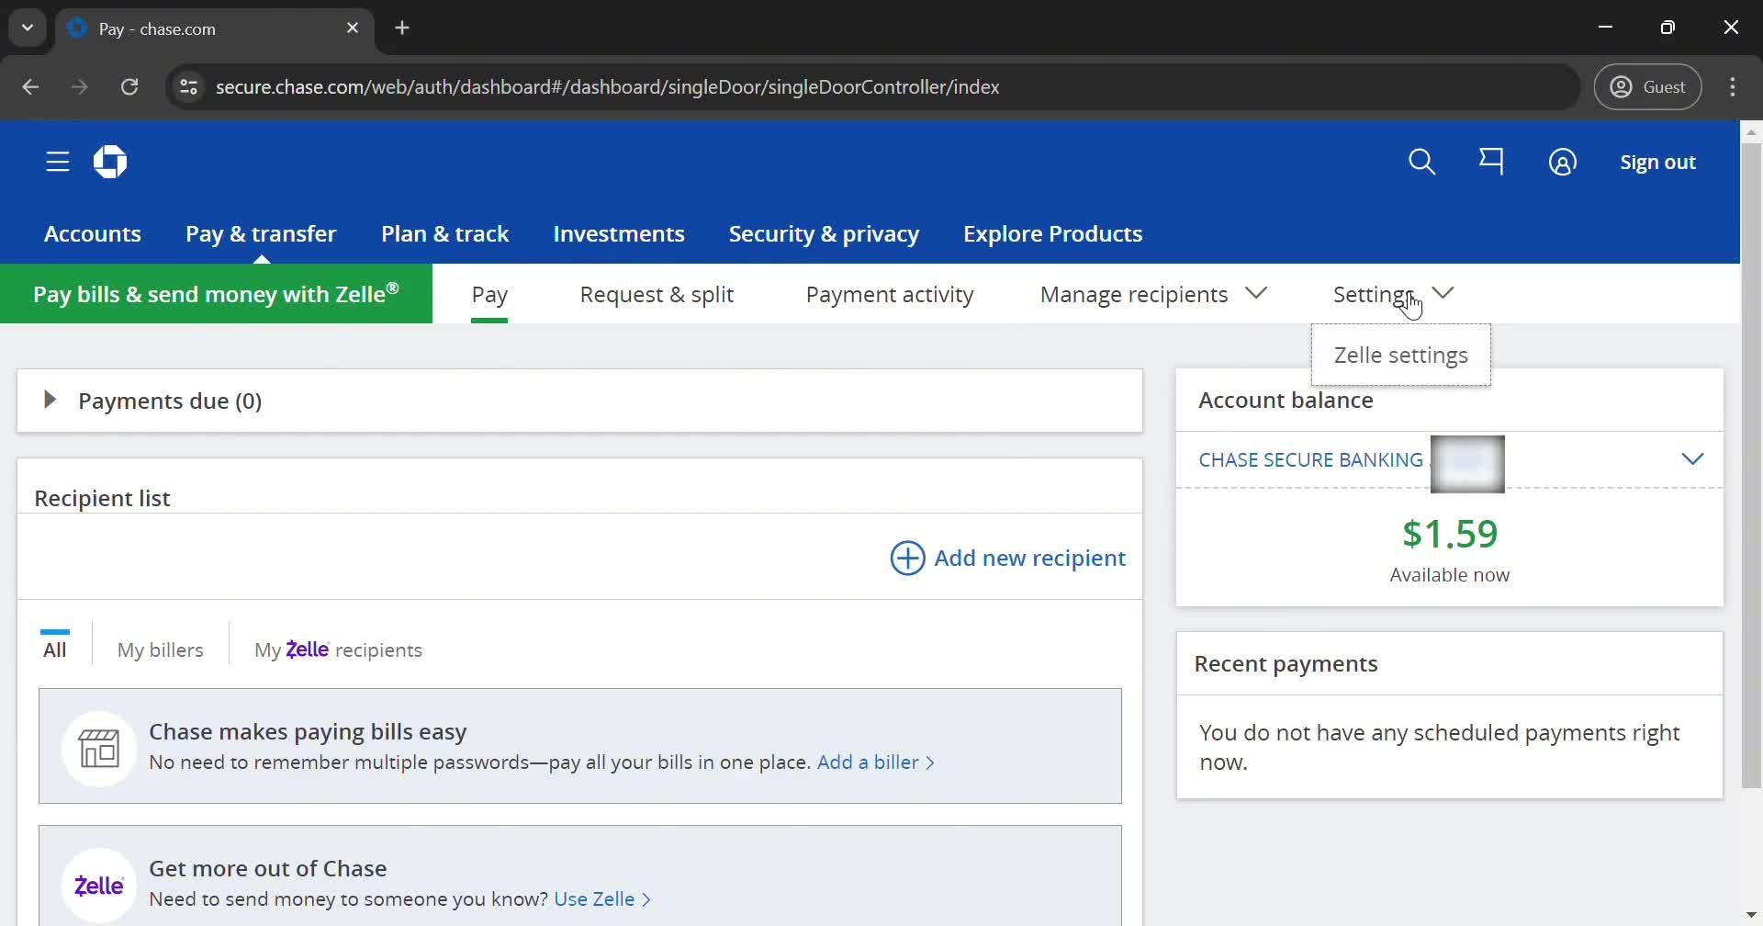Select the All recipients filter tab
The image size is (1763, 926).
(55, 649)
